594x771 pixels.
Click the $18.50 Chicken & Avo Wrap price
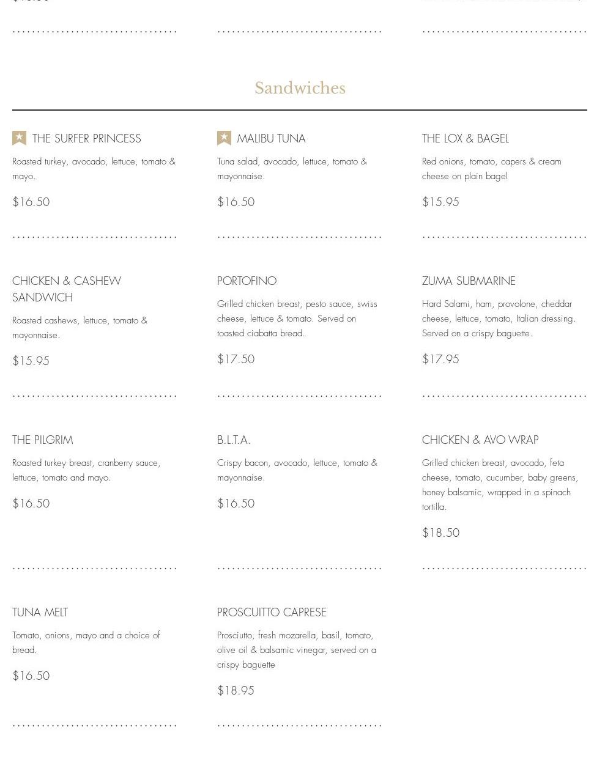click(440, 533)
